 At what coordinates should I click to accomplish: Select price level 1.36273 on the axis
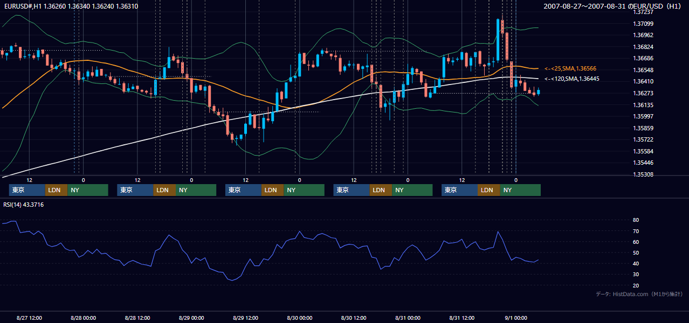(x=644, y=93)
